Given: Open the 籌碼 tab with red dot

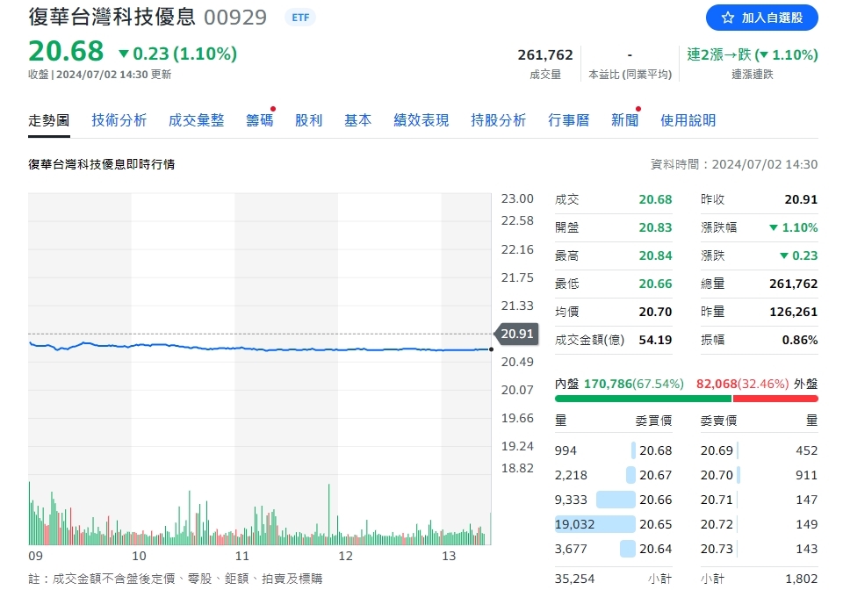Looking at the screenshot, I should point(259,120).
